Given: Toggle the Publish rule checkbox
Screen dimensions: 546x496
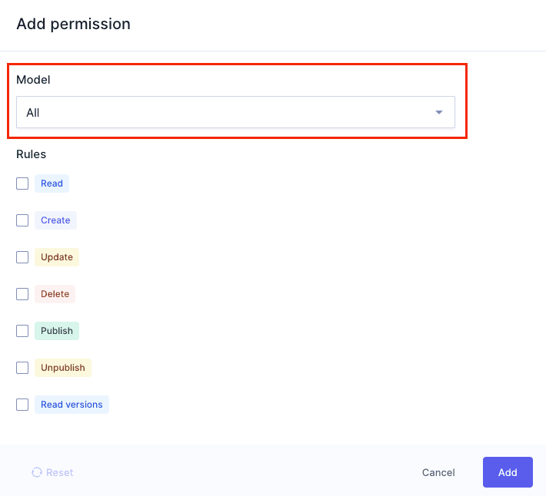Looking at the screenshot, I should [x=22, y=331].
